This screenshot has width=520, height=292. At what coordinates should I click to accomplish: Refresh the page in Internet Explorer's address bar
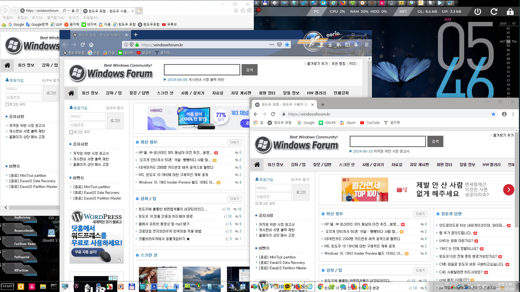point(77,11)
